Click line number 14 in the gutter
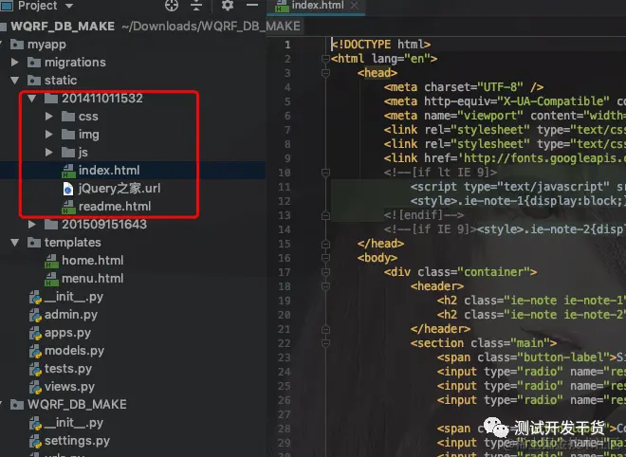The height and width of the screenshot is (457, 626). tap(285, 229)
